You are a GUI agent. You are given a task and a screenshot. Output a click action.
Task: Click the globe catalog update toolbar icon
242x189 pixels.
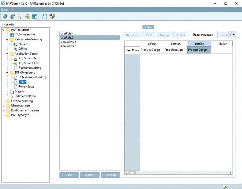(x=5, y=16)
